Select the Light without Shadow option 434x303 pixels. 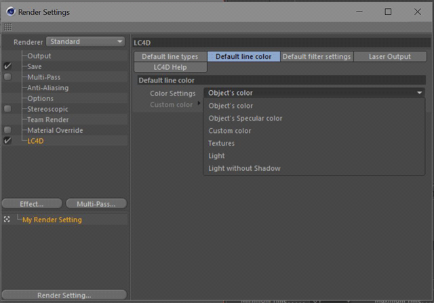click(244, 168)
